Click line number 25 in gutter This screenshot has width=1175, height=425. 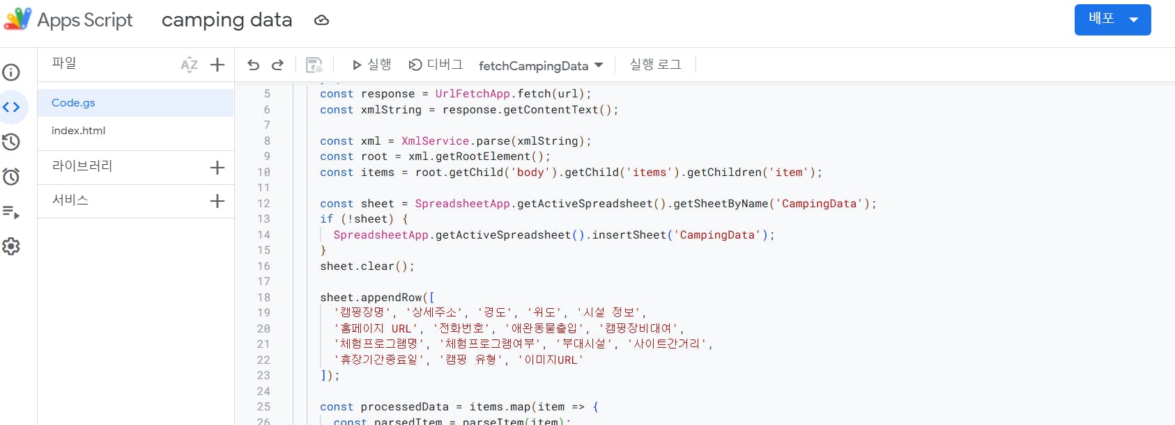tap(263, 407)
